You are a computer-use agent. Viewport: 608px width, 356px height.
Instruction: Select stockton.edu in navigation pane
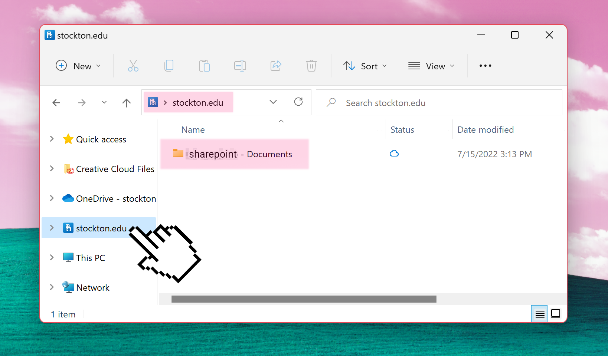[x=101, y=228]
